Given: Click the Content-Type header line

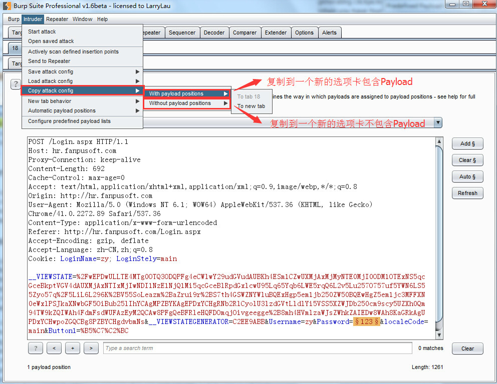Looking at the screenshot, I should pyautogui.click(x=123, y=222).
